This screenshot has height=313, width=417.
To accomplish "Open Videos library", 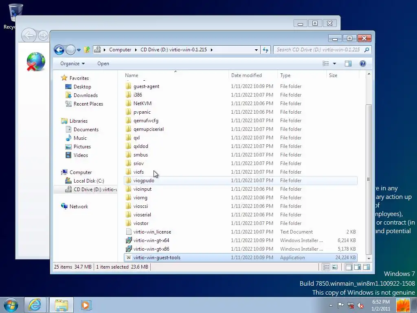I will pyautogui.click(x=81, y=155).
